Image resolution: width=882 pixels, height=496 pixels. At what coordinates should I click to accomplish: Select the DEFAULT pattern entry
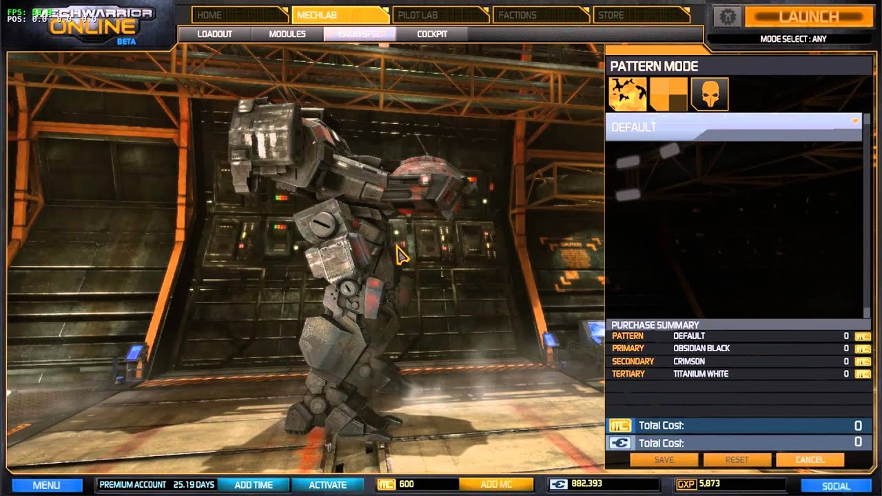[x=733, y=127]
